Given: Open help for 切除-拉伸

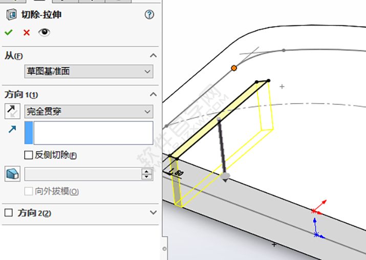Looking at the screenshot, I should pyautogui.click(x=149, y=15).
